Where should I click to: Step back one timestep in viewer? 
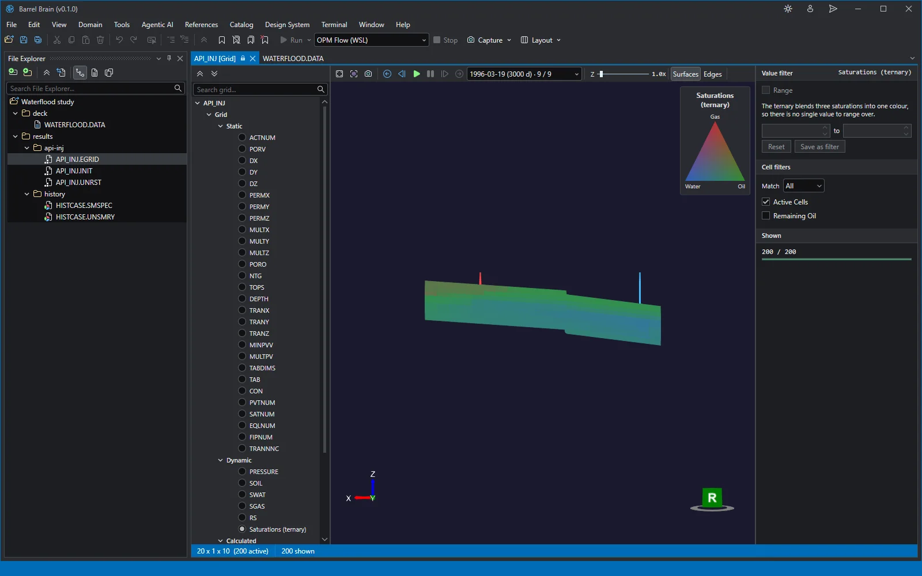click(402, 74)
